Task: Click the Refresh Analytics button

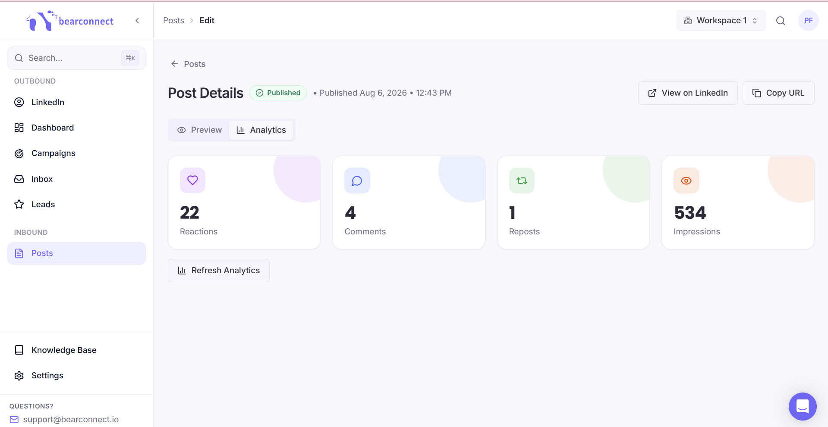Action: tap(219, 271)
